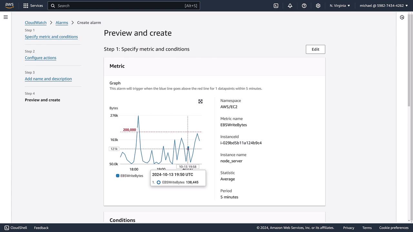Open the help question mark menu
413x232 pixels.
[x=304, y=5]
